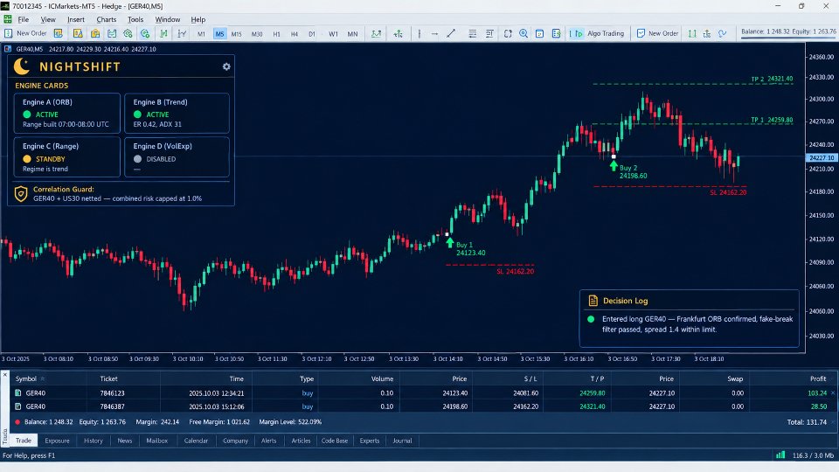Switch chart timeframe to M1
The width and height of the screenshot is (839, 472).
tap(201, 34)
